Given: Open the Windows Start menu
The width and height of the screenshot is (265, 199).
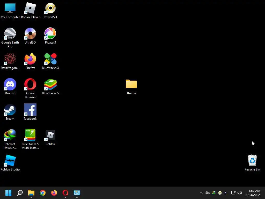Looking at the screenshot, I should (8, 193).
